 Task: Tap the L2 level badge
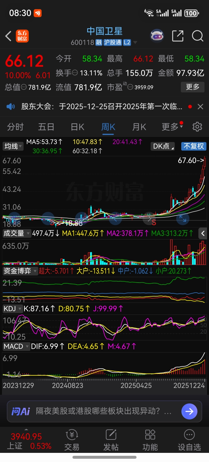pyautogui.click(x=127, y=42)
